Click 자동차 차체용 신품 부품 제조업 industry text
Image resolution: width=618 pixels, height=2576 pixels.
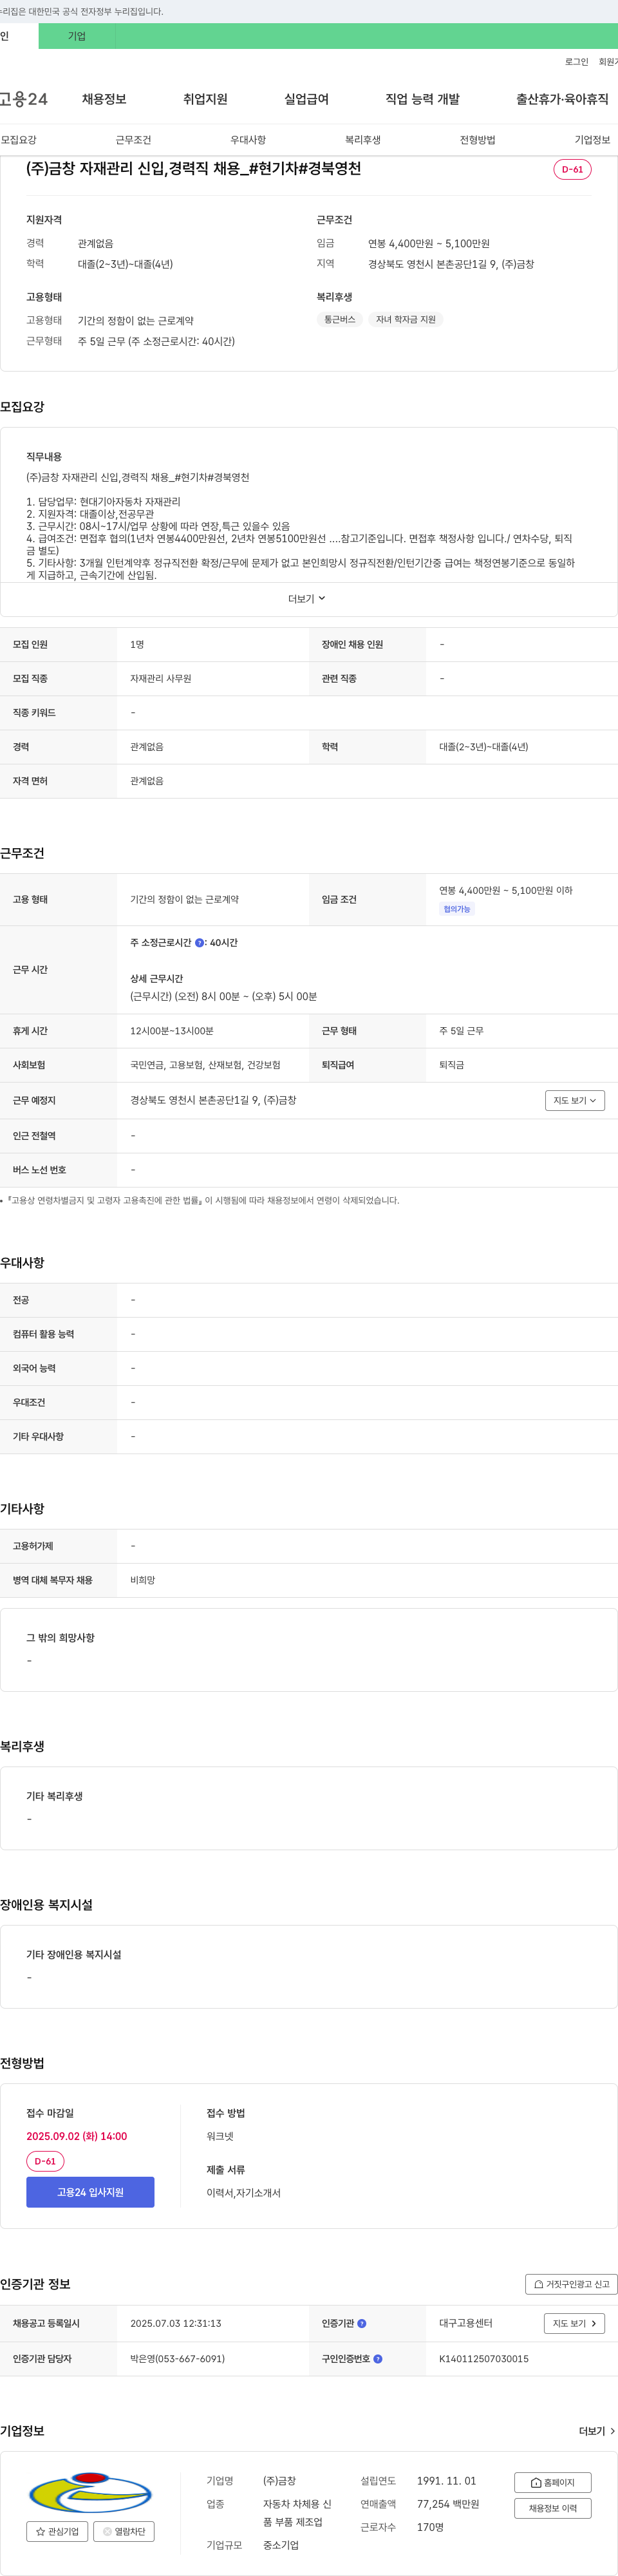pyautogui.click(x=297, y=2513)
